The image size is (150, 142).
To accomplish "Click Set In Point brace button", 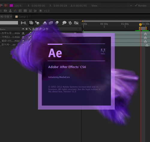I will 28,5.
